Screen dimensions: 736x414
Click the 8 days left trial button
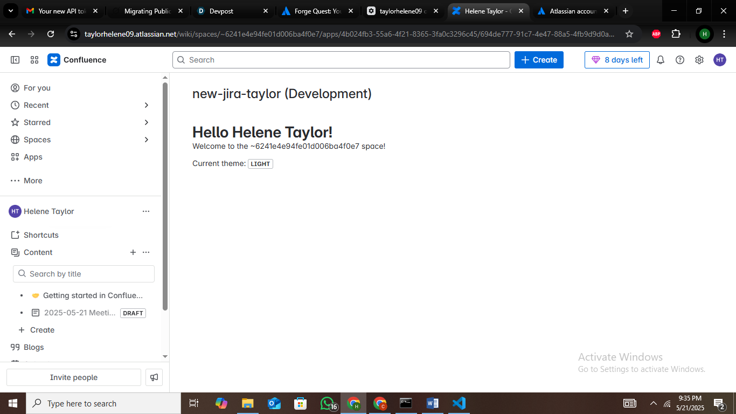pos(617,60)
